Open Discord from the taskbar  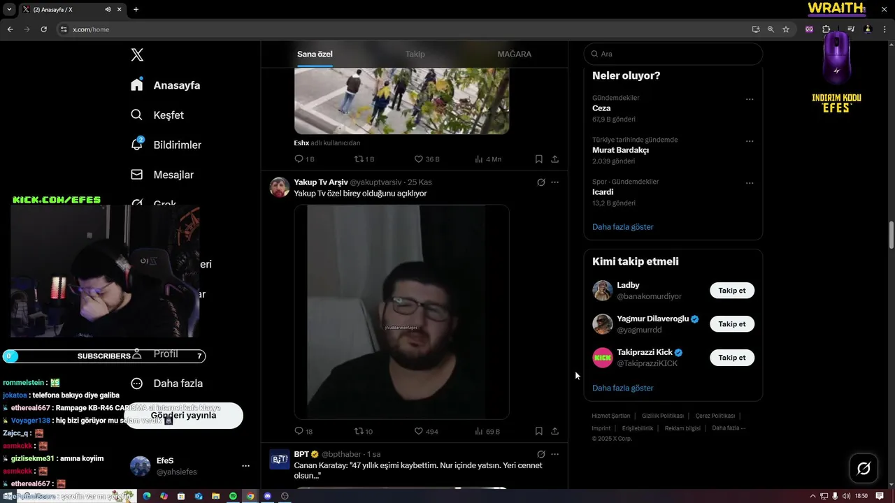(x=267, y=496)
